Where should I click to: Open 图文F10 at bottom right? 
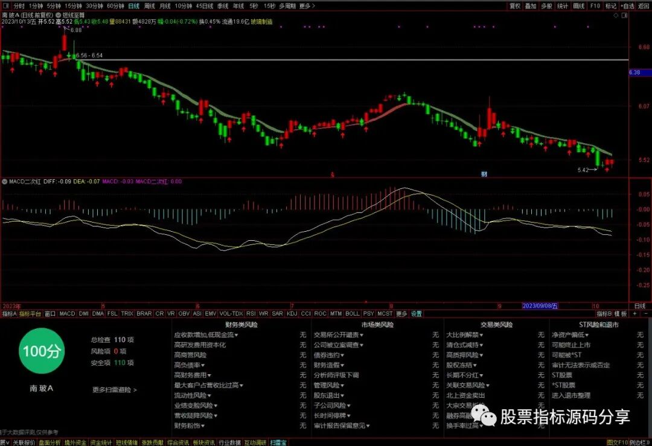617,442
